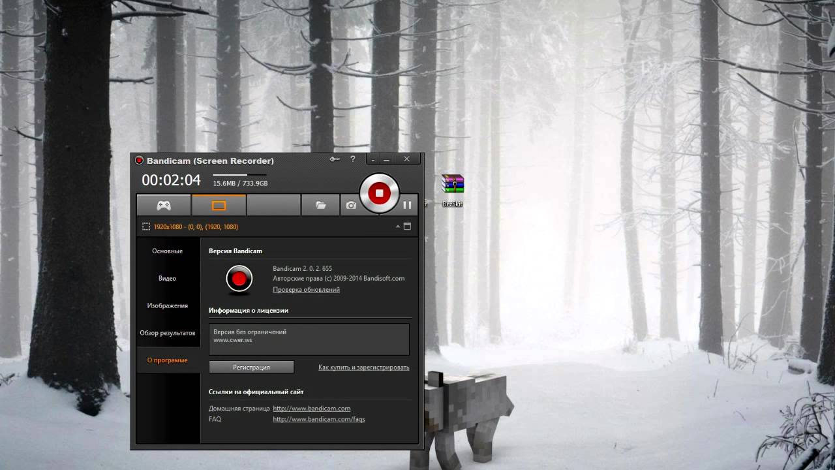The width and height of the screenshot is (835, 470).
Task: Collapse the panel using the small up arrow
Action: 397,227
